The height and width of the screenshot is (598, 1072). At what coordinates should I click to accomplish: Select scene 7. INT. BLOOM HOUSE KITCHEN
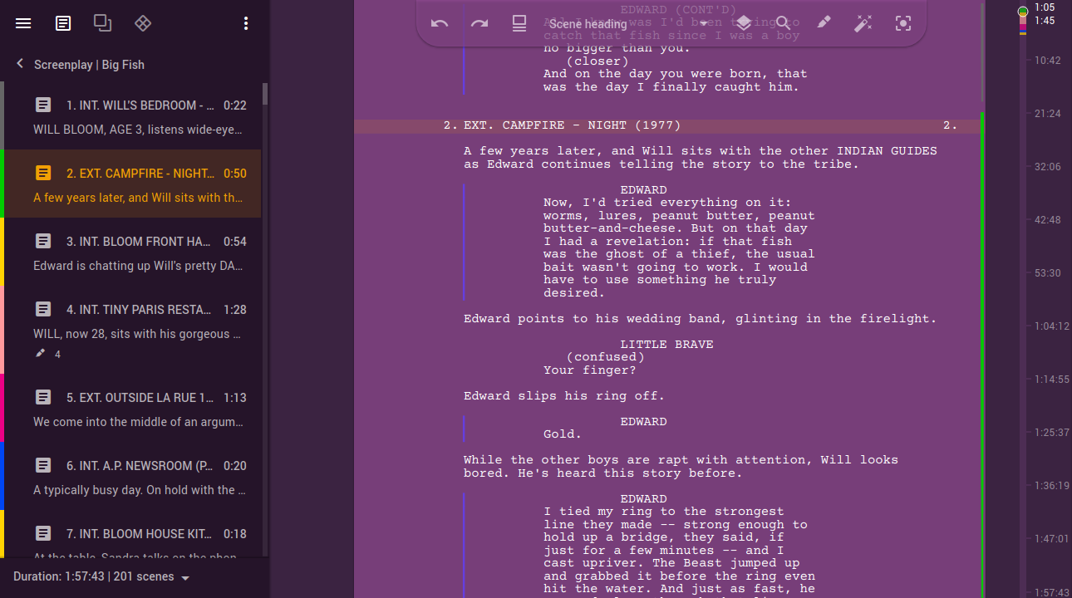tap(130, 534)
